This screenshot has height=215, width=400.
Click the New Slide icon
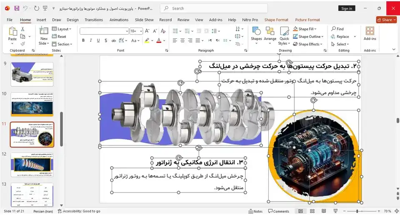click(x=44, y=31)
